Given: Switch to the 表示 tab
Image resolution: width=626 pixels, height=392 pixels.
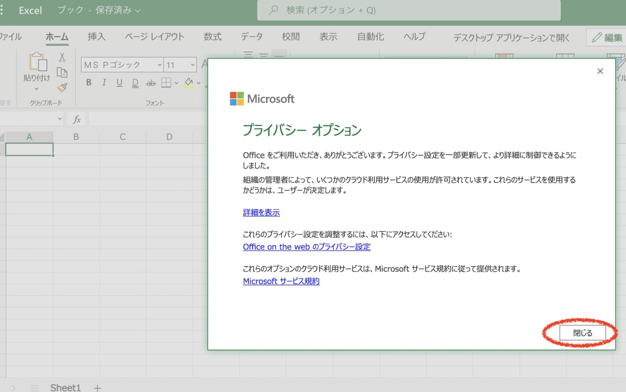Looking at the screenshot, I should [x=328, y=37].
